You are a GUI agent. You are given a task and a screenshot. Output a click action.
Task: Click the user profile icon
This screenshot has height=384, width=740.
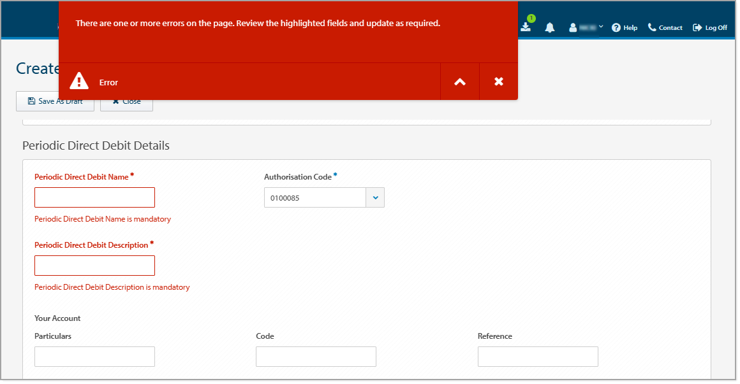pyautogui.click(x=572, y=27)
